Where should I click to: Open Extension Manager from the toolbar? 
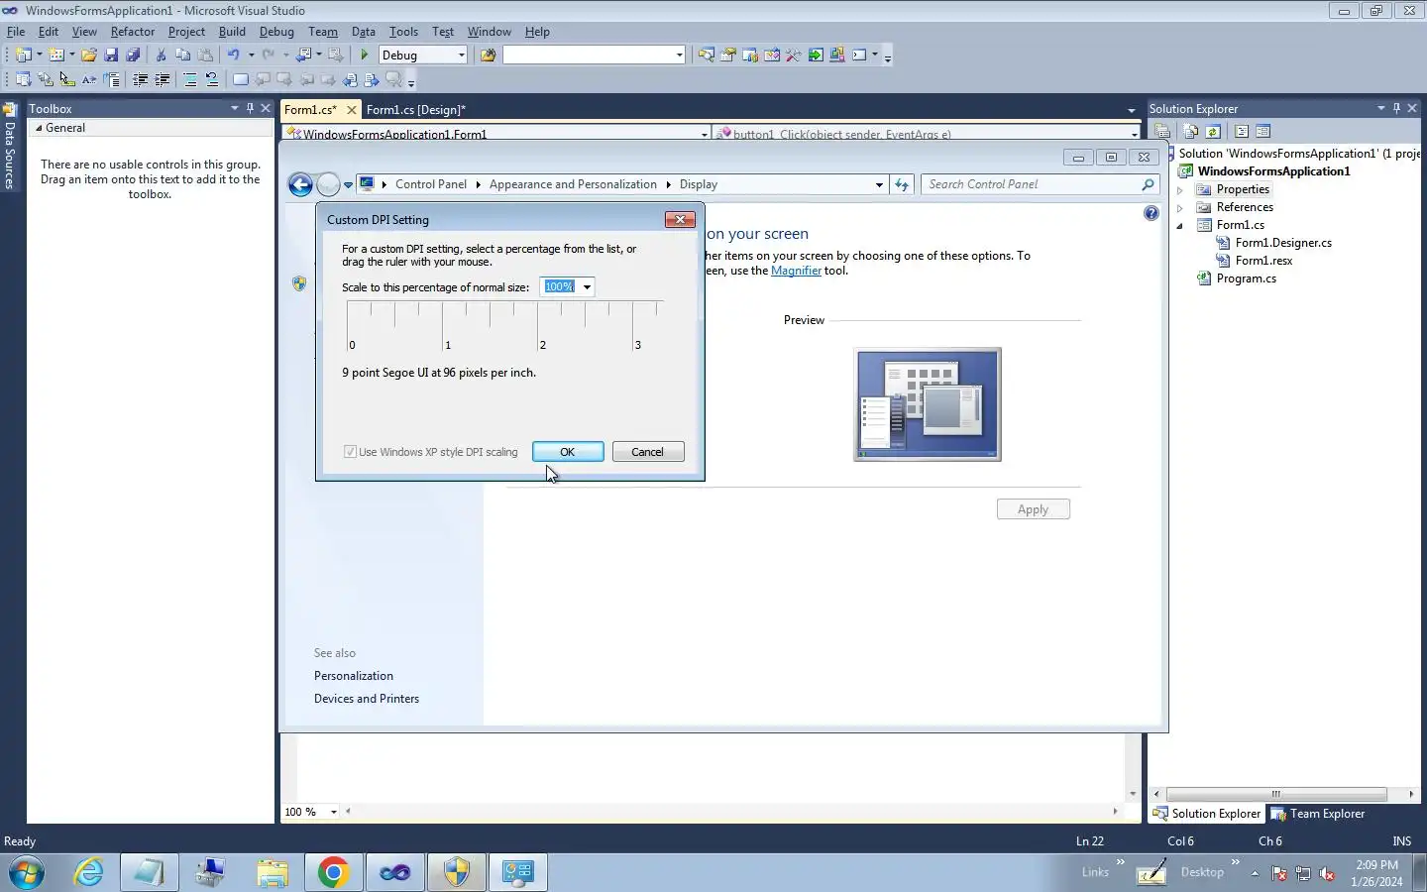point(837,56)
